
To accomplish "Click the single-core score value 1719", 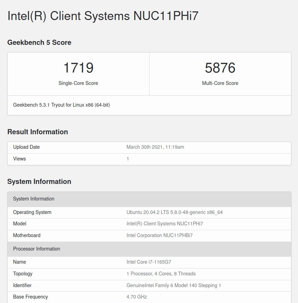I will point(78,68).
